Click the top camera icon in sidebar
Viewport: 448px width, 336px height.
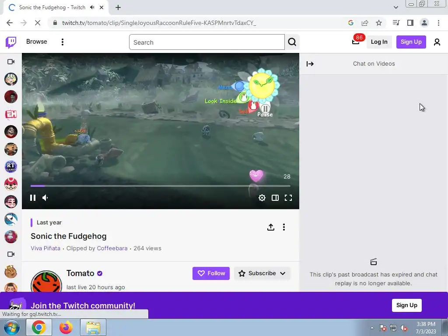(x=11, y=62)
